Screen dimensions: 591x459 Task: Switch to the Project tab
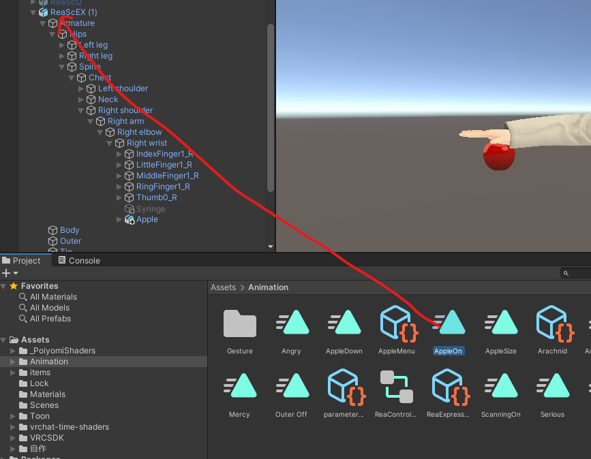pos(22,261)
